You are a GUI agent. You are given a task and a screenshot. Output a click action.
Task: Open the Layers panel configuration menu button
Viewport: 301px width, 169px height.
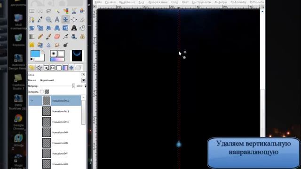(x=83, y=75)
